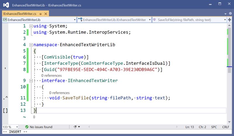This screenshot has height=136, width=234.
Task: Click horizontal scrollbar right arrow
Action: [x=177, y=127]
